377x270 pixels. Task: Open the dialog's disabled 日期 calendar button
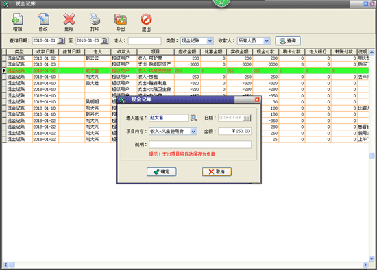point(247,118)
